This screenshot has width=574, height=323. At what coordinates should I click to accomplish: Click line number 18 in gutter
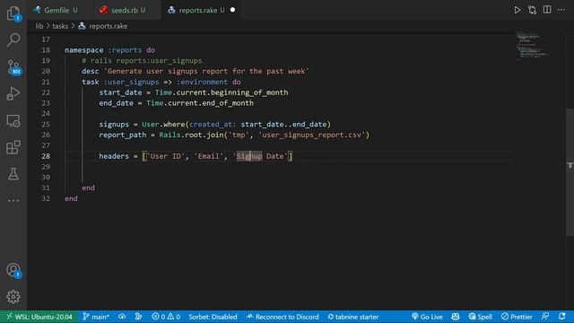click(46, 50)
